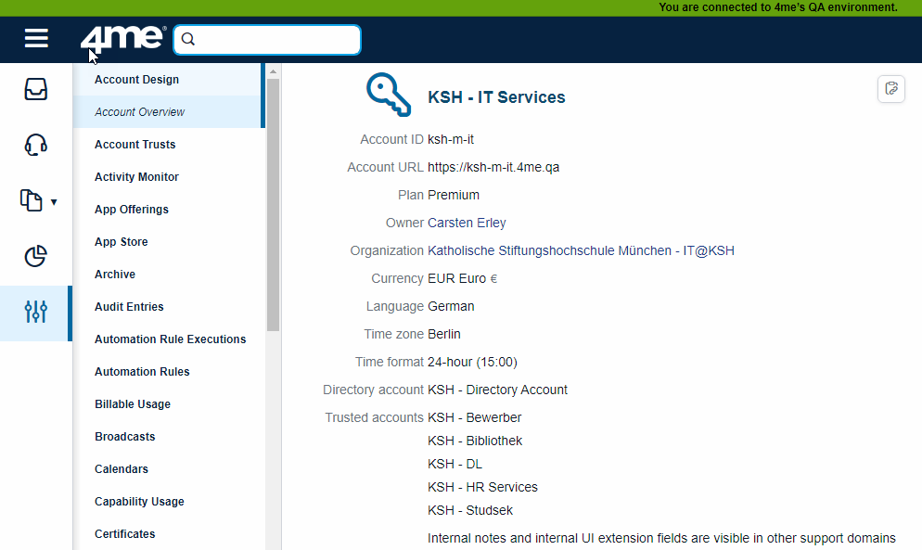The width and height of the screenshot is (922, 550).
Task: Open the Inbox tray icon
Action: tap(36, 89)
